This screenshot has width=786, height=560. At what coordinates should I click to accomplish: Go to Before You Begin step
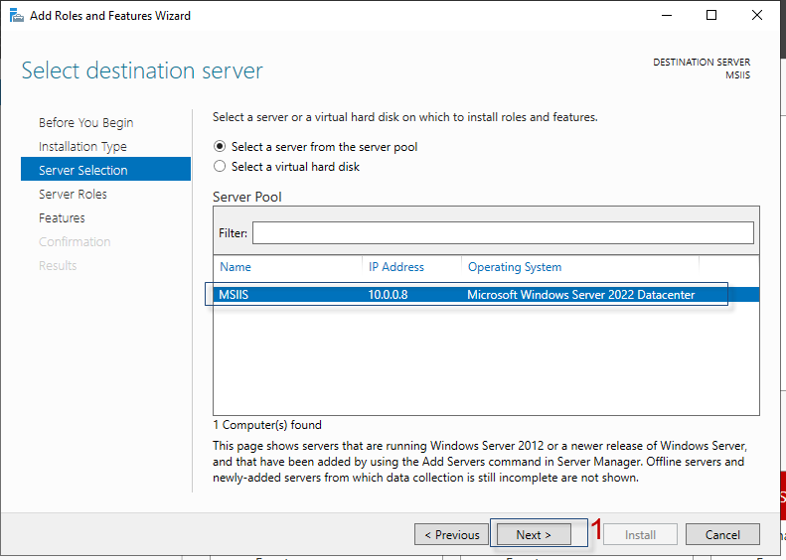click(x=85, y=123)
